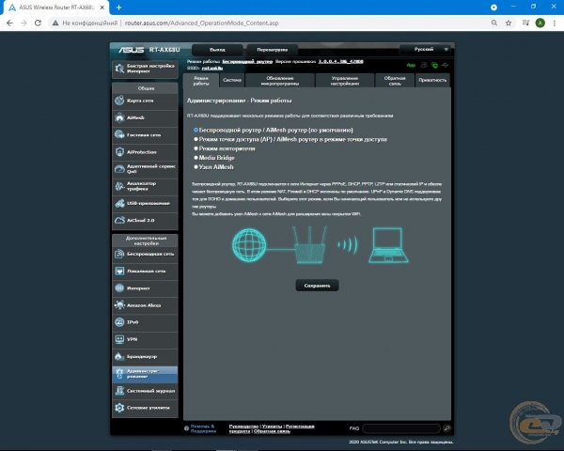Switch to Firmware Upgrade (Обновление микропрограммы) tab

pyautogui.click(x=280, y=81)
